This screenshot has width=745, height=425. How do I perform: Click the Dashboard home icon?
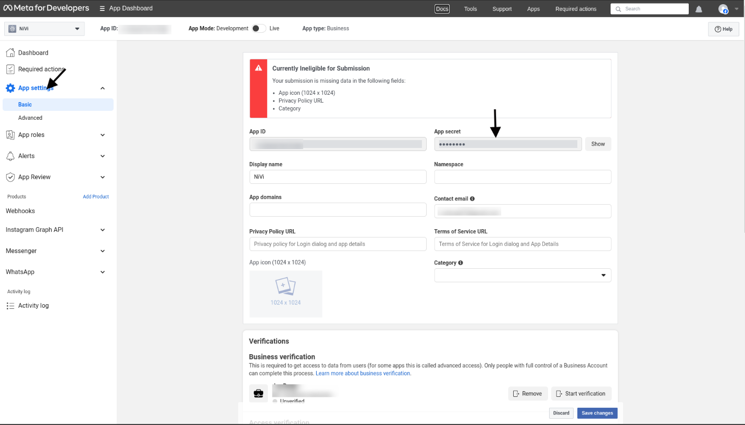[10, 53]
